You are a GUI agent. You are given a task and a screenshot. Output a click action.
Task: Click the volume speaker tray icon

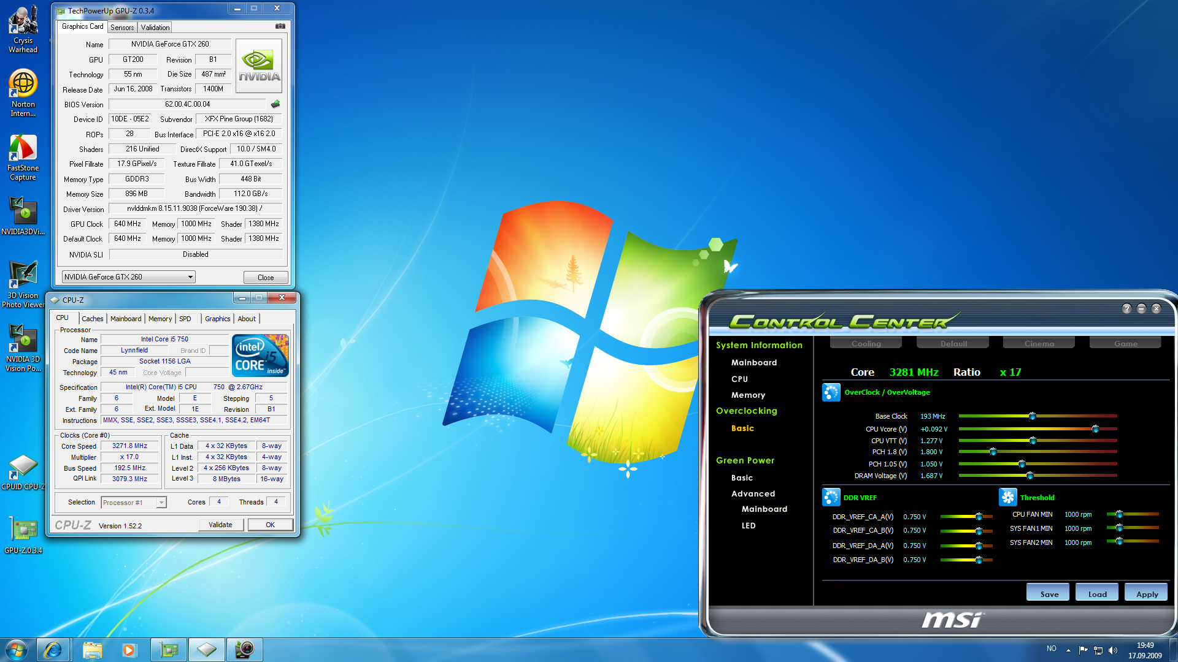pyautogui.click(x=1113, y=650)
